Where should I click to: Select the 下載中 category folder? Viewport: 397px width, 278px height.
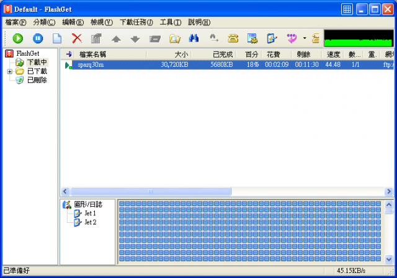37,62
